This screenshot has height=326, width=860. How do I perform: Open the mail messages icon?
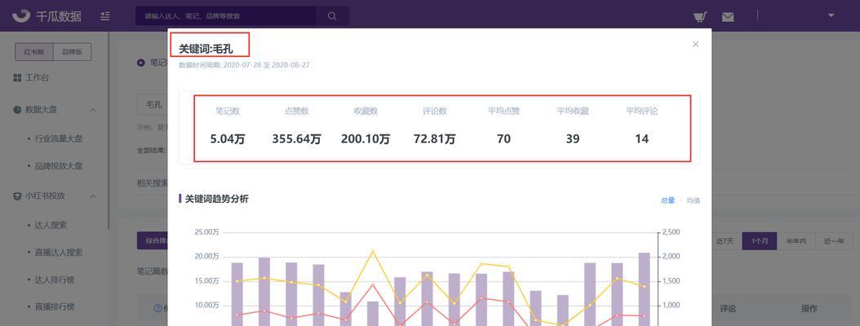(728, 16)
